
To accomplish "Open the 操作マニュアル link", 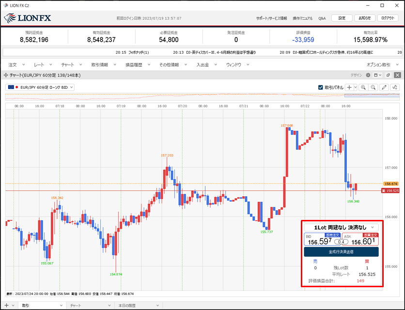I will [302, 18].
